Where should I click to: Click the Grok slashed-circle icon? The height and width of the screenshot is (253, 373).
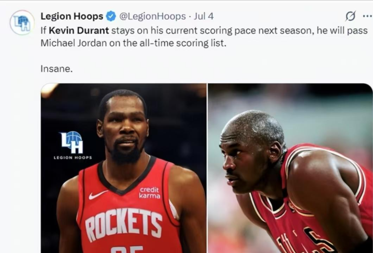(351, 16)
